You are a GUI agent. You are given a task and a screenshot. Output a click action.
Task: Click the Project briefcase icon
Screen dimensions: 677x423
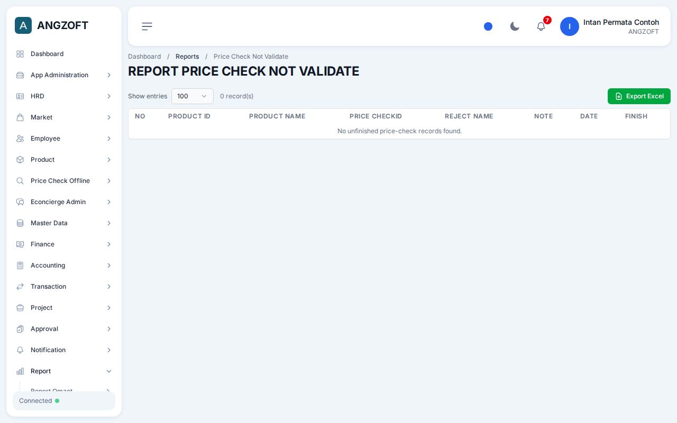[20, 308]
